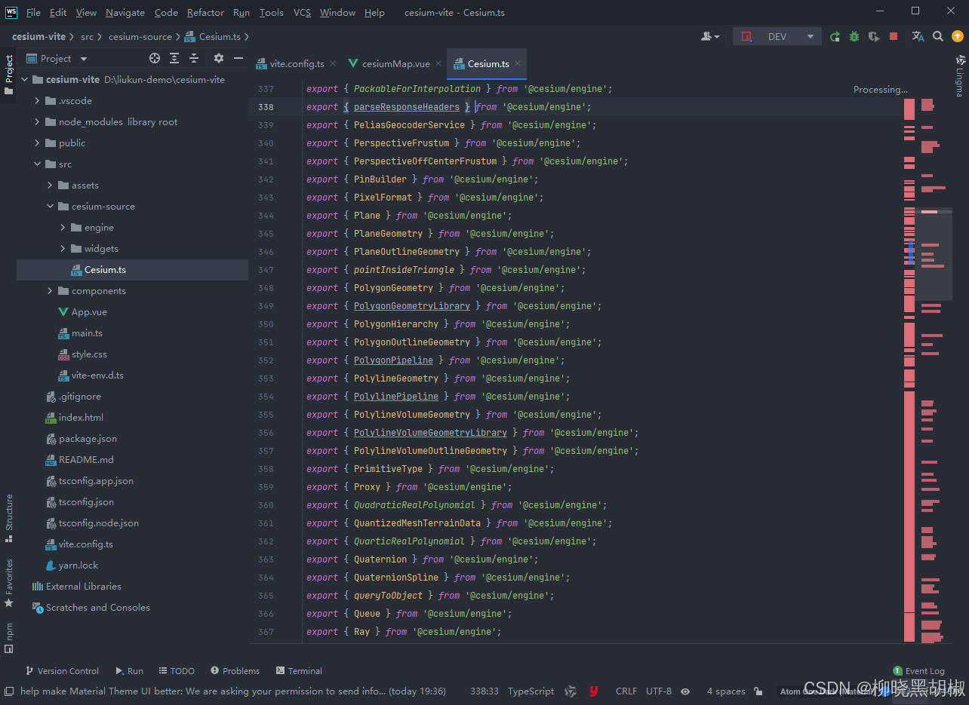Open the npm tool window
Image resolution: width=969 pixels, height=705 pixels.
tap(8, 637)
